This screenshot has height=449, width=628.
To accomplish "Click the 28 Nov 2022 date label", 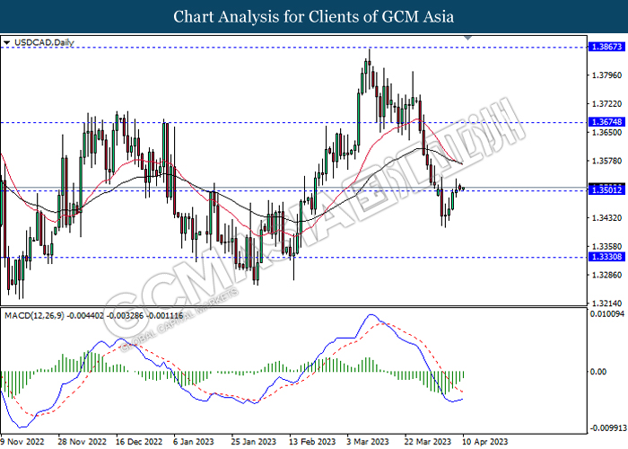I will [x=83, y=442].
